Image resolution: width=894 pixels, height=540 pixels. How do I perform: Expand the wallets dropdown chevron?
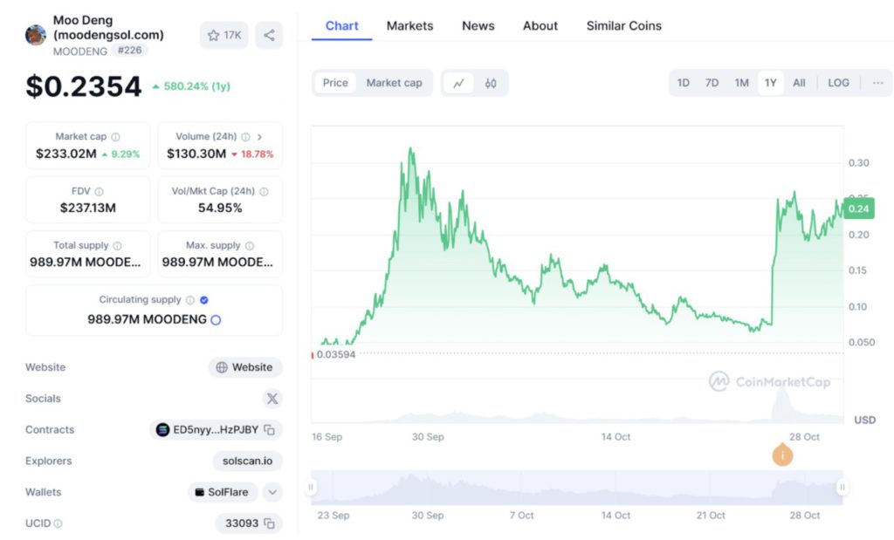click(x=272, y=492)
